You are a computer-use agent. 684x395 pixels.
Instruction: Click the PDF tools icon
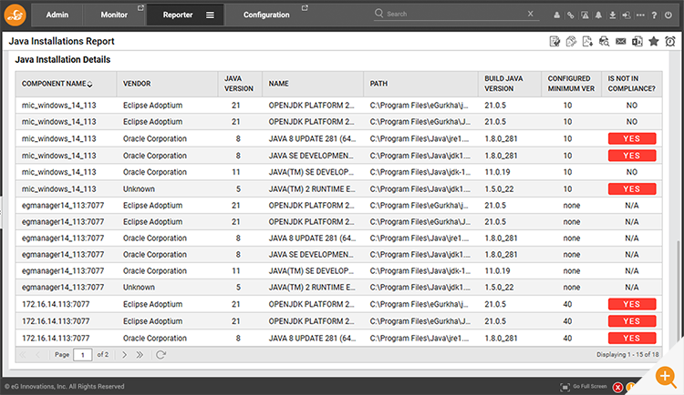571,41
